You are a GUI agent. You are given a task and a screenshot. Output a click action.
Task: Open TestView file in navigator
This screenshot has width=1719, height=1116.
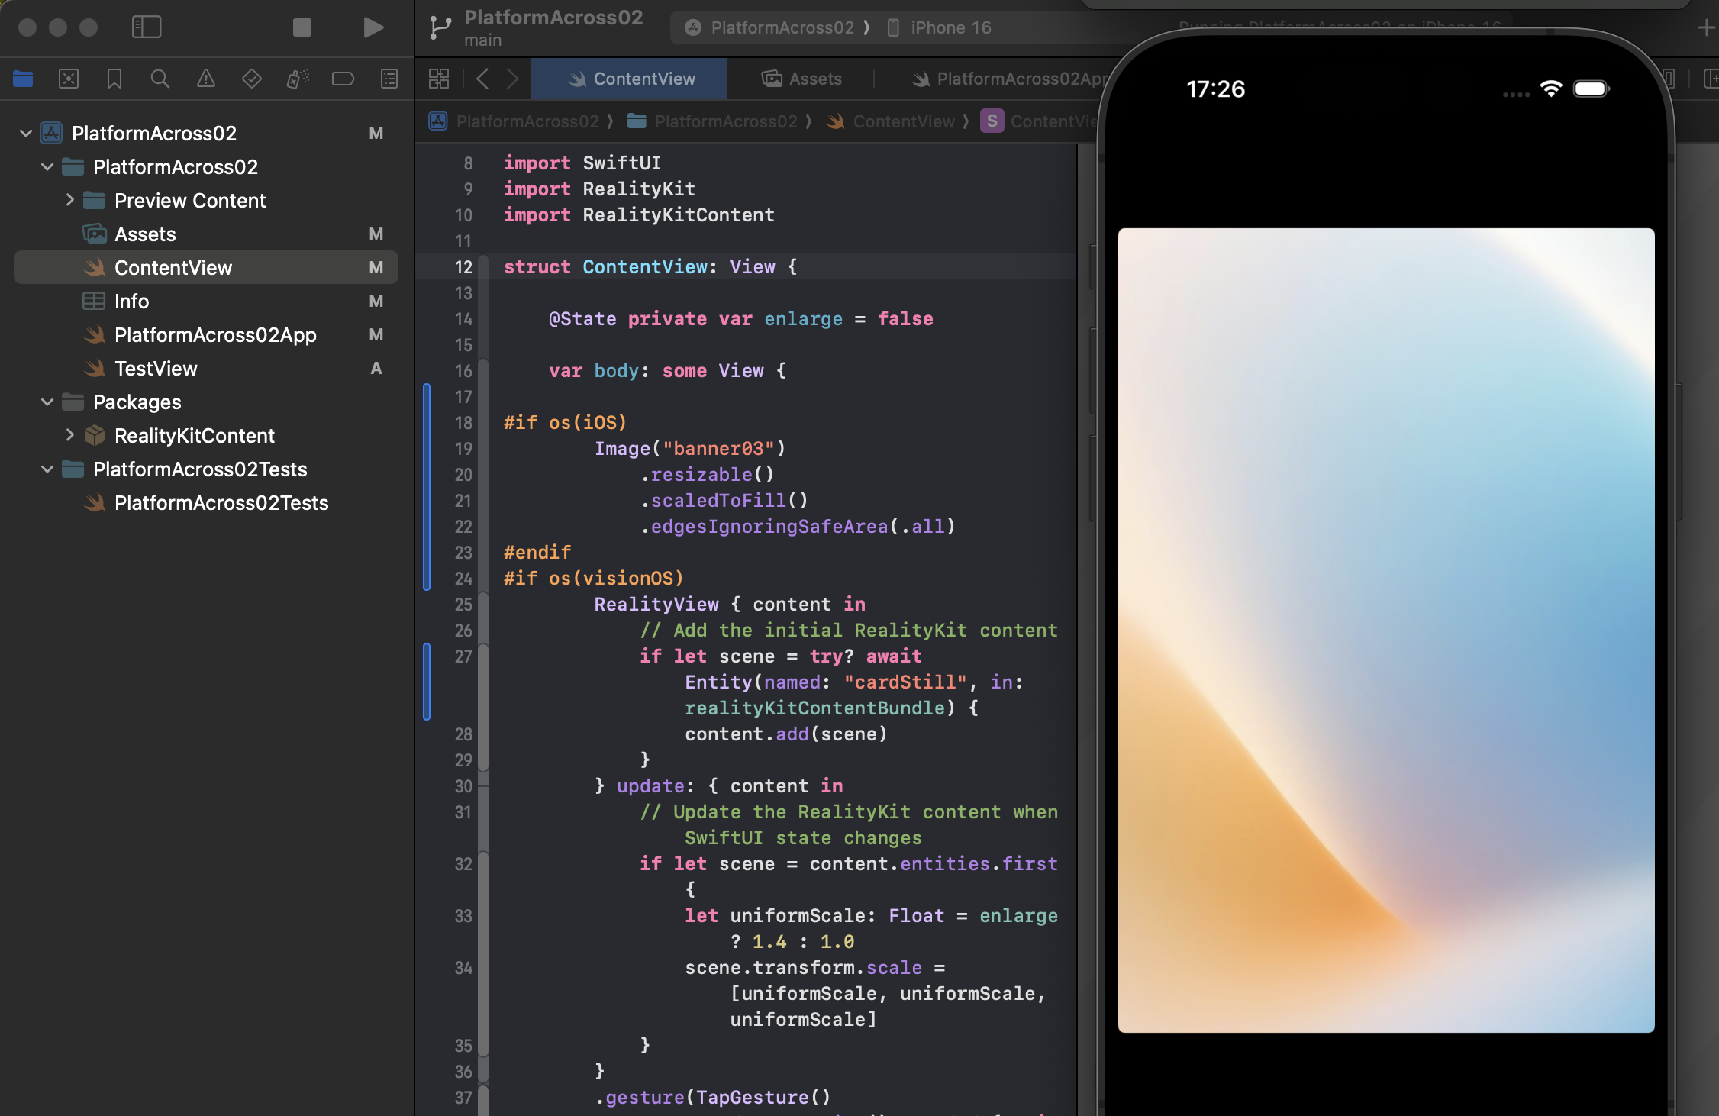[156, 369]
